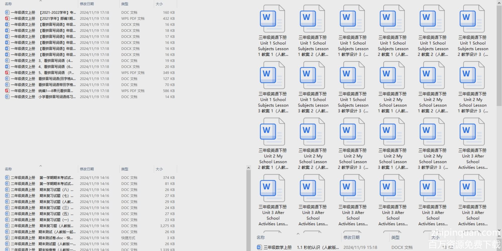Screen dimensions: 502x251
Task: Click the PDF icon of 统编1—8单元看拼音 file
Action: 7,91
